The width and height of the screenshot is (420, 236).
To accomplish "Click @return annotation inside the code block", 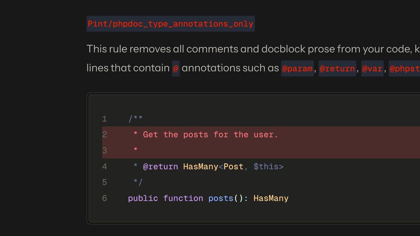I will [x=160, y=167].
